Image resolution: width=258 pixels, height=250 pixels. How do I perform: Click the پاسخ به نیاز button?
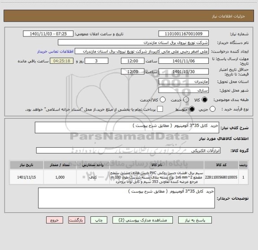pos(195,220)
